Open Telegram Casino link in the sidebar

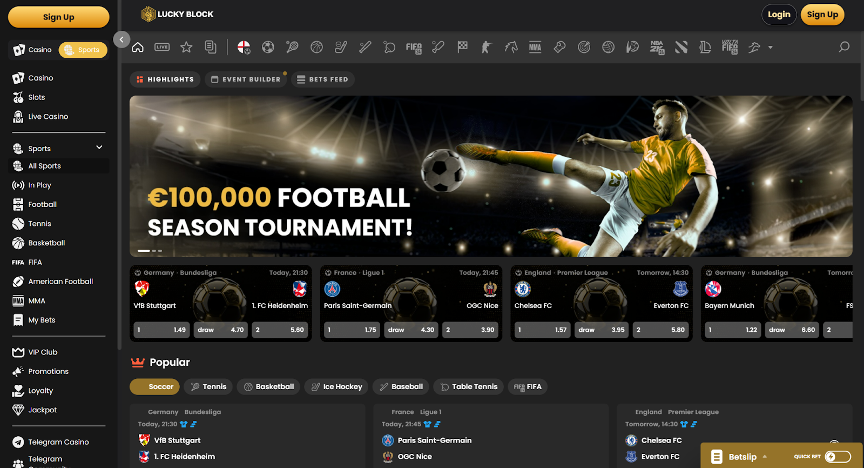[x=59, y=442]
